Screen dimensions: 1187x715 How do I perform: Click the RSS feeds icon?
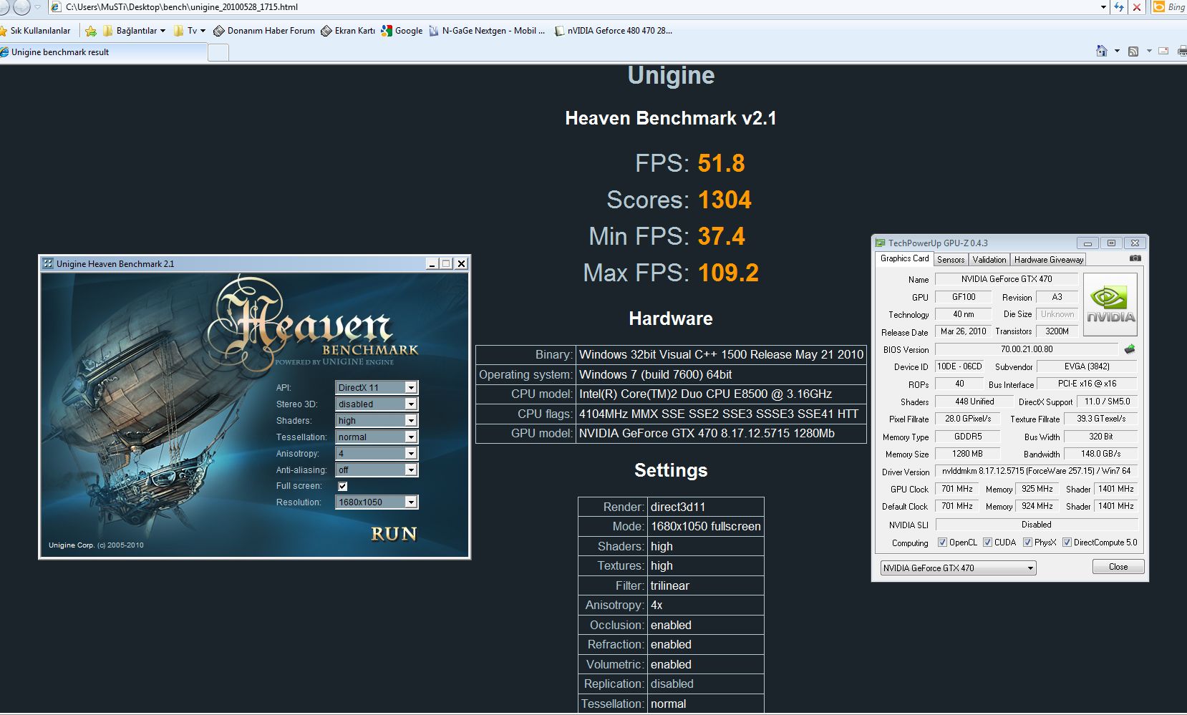[1133, 51]
